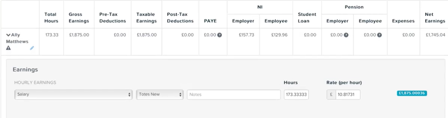The image size is (448, 118).
Task: Click the Gross Earnings column header
Action: click(79, 18)
